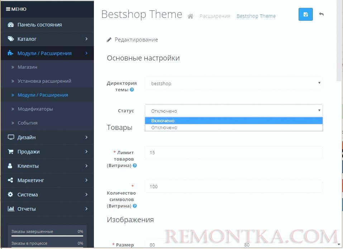Viewport: 343px width, 249px height.
Task: Click the Количество символов field containing 100
Action: (x=234, y=186)
